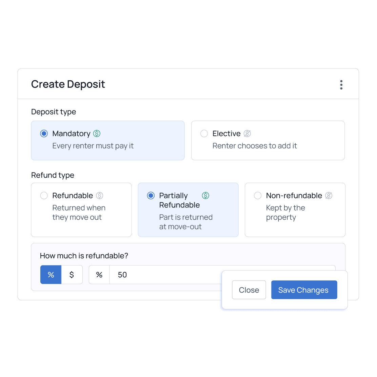The width and height of the screenshot is (377, 377).
Task: Choose the Refundable radio button
Action: [x=44, y=196]
